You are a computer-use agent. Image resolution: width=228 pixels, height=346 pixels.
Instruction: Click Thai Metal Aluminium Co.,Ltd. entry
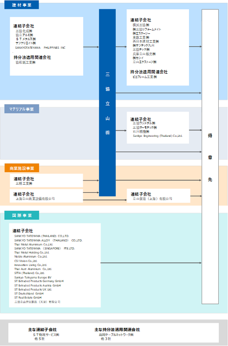(x=34, y=244)
